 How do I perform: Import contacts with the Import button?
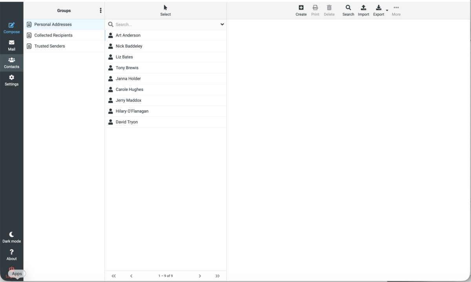click(363, 11)
